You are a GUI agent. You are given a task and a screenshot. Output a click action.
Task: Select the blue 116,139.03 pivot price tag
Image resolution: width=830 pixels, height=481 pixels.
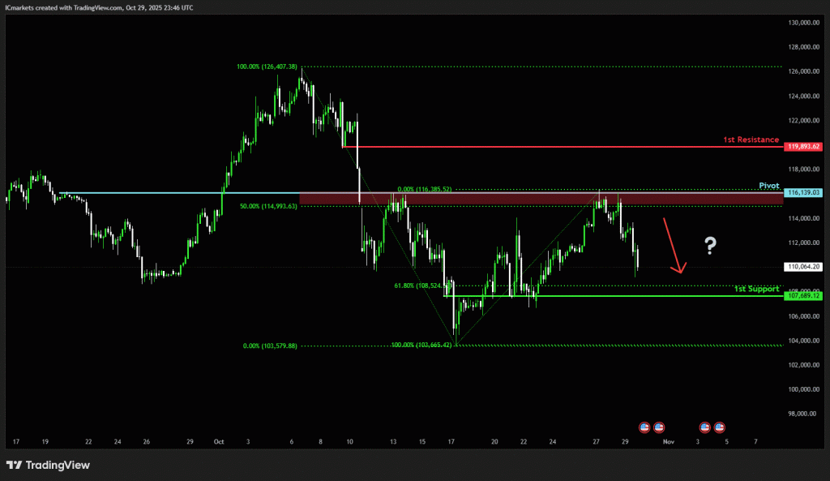[803, 193]
